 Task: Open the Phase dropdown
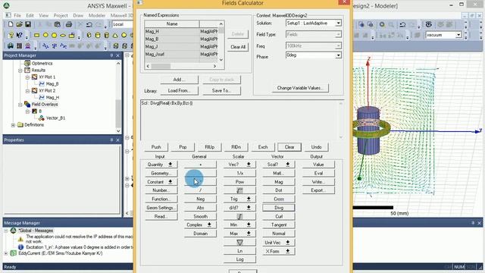(339, 55)
